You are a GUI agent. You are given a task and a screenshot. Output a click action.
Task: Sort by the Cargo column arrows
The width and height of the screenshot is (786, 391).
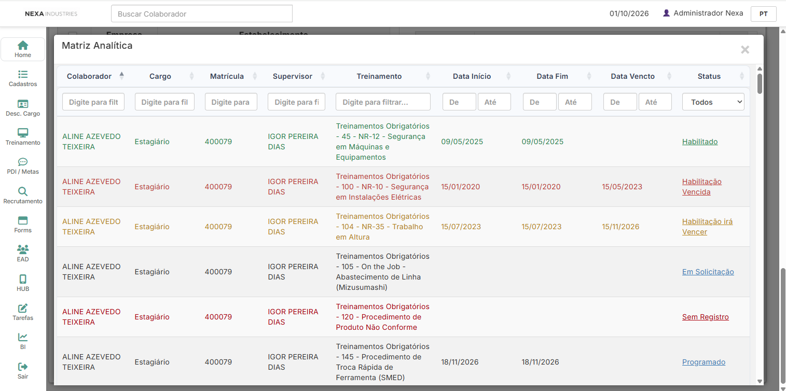[191, 76]
